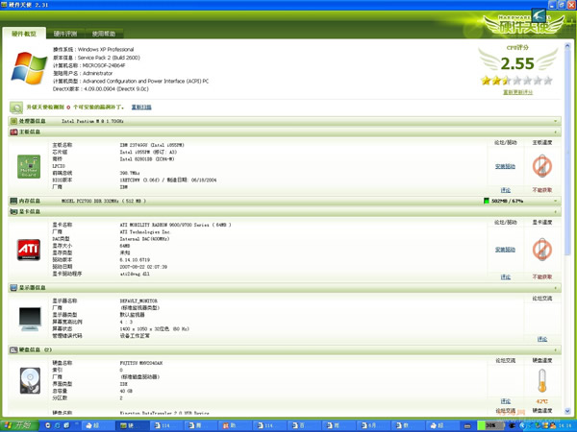
Task: Collapse the 主板信息 section using its arrow
Action: tap(555, 132)
